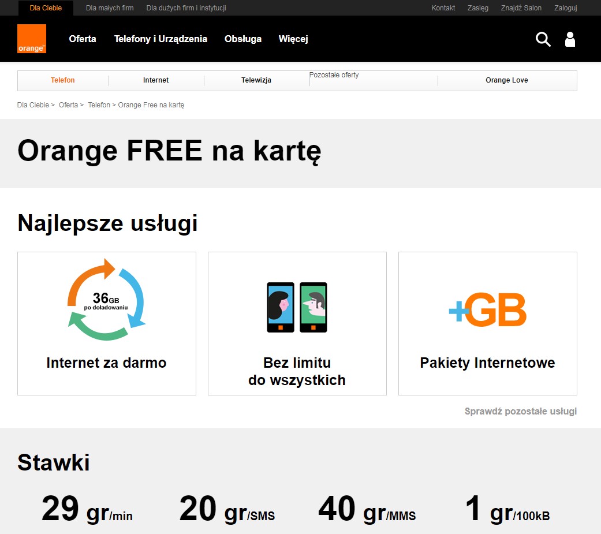Switch to Dla małych firm tab
Image resolution: width=601 pixels, height=534 pixels.
(110, 8)
